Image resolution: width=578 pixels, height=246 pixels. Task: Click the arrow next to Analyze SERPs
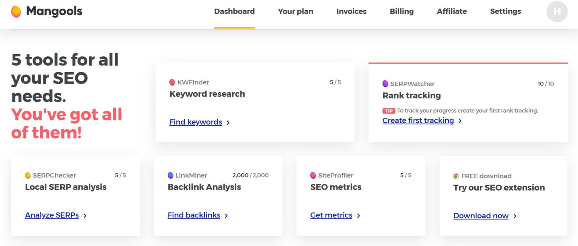(x=85, y=216)
